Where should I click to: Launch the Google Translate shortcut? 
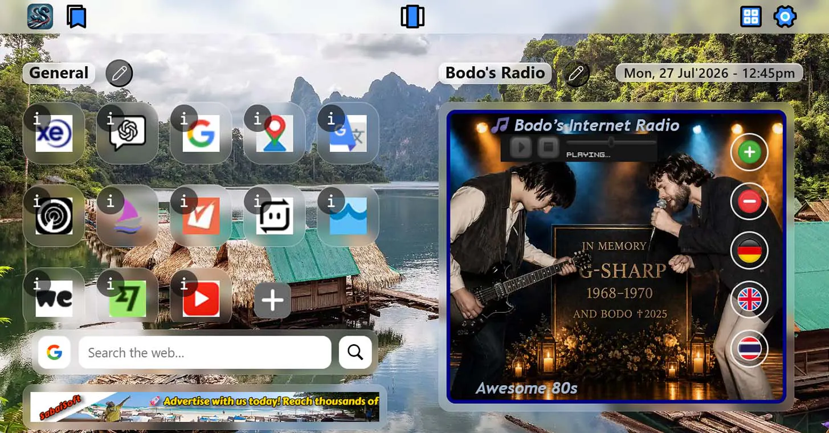coord(348,133)
